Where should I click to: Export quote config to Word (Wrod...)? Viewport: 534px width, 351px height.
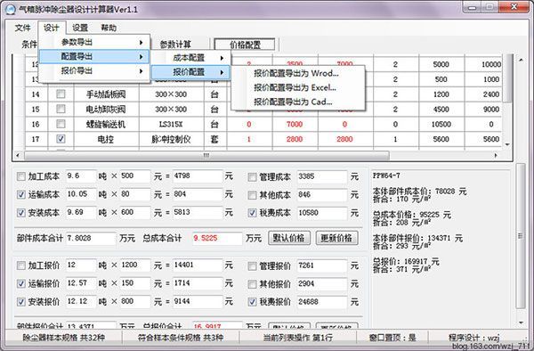[x=296, y=73]
